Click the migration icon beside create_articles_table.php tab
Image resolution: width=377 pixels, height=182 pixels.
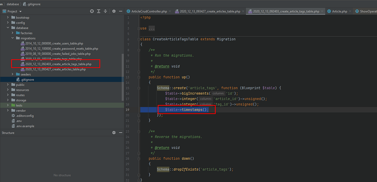(x=177, y=11)
